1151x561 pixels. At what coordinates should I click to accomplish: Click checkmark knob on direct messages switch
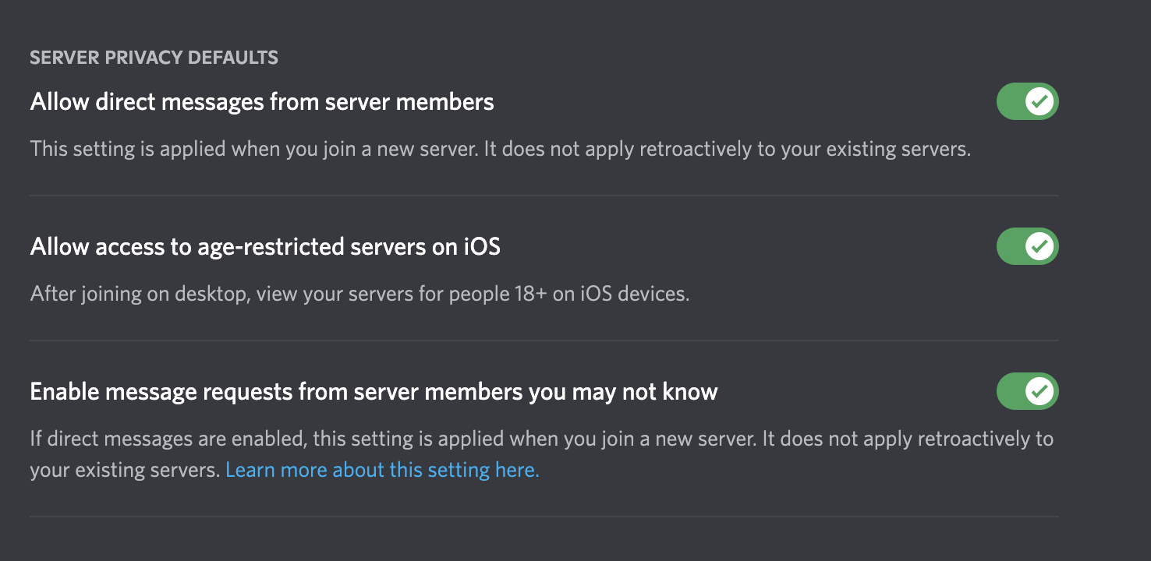[x=1039, y=101]
